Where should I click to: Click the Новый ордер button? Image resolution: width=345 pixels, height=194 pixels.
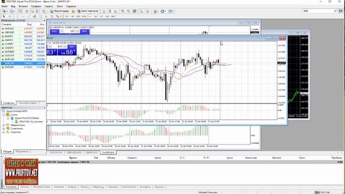pos(59,11)
